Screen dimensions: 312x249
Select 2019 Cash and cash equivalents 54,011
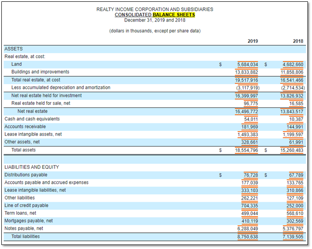[x=251, y=119]
